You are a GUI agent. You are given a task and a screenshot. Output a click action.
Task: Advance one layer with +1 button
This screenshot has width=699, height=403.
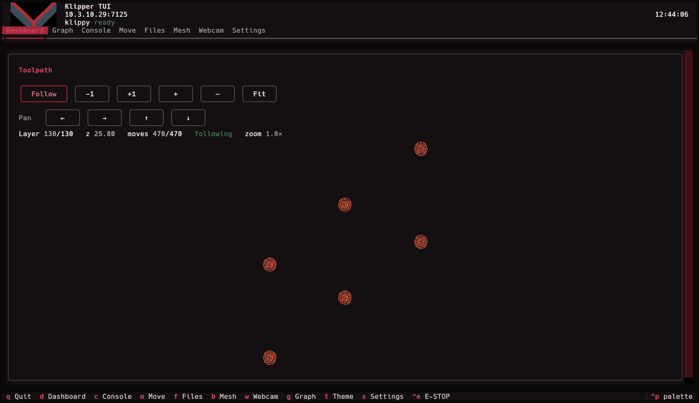(134, 94)
